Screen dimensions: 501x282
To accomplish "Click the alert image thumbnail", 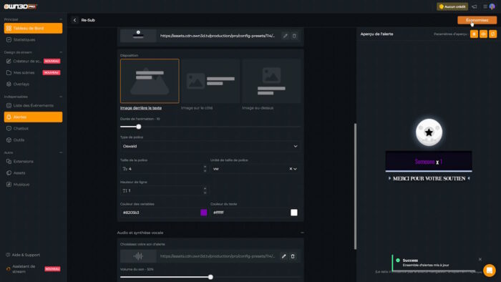I will [138, 35].
